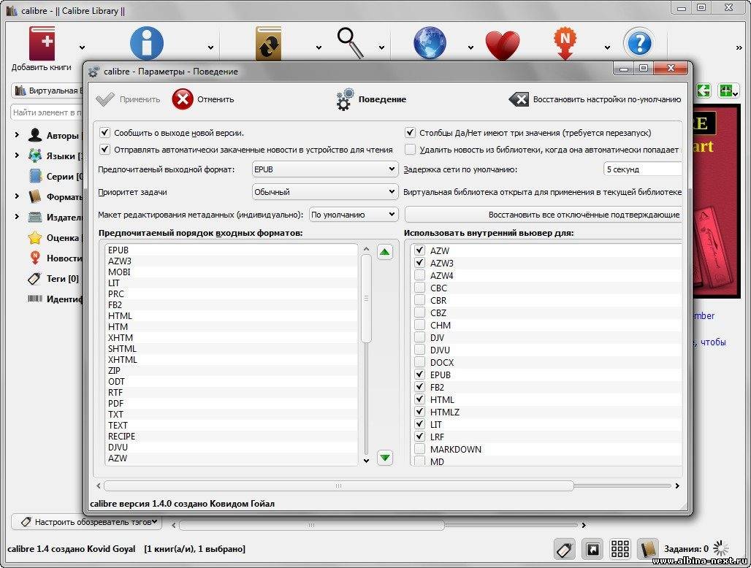This screenshot has height=568, width=751.
Task: Select Оценка star item in tag browser
Action: click(x=55, y=238)
